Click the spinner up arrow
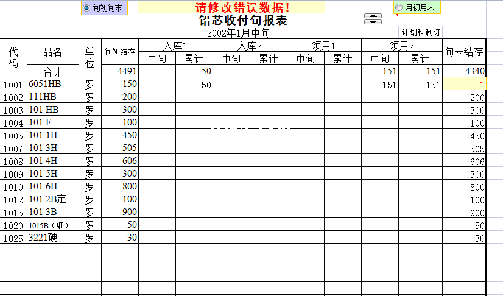 point(373,15)
